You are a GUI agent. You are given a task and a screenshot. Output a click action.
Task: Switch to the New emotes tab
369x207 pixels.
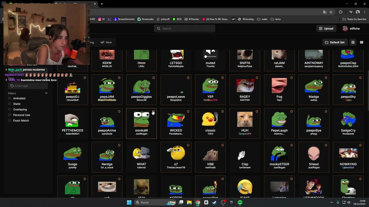coord(106,42)
